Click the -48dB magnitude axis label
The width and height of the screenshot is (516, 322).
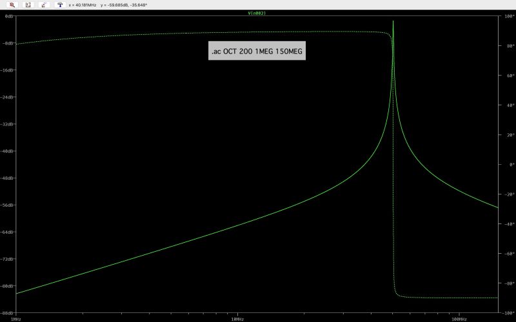pos(8,178)
